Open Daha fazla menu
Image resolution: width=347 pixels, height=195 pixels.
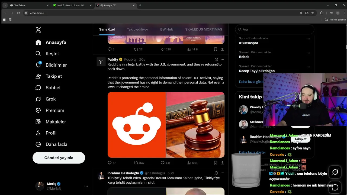[x=52, y=144]
